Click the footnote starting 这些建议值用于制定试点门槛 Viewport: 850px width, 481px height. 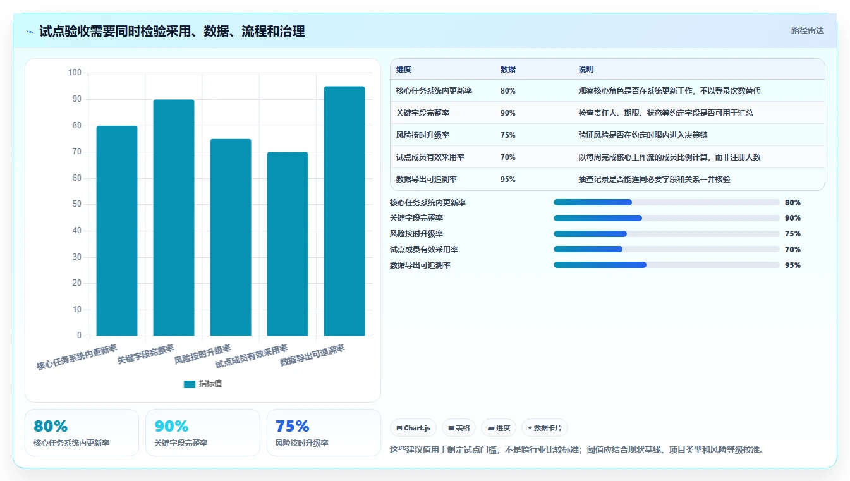pos(578,450)
